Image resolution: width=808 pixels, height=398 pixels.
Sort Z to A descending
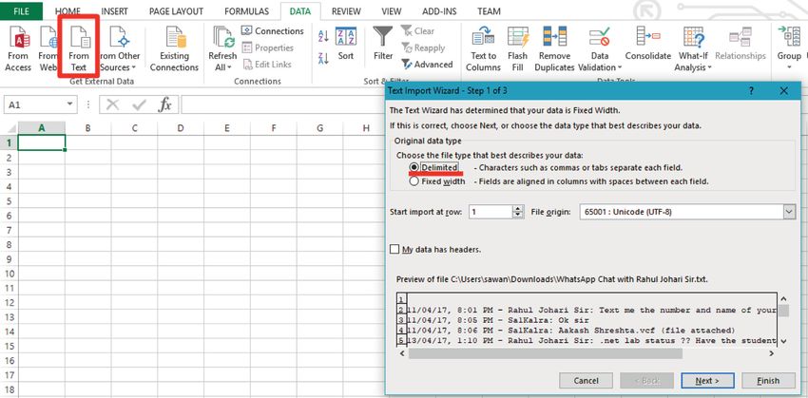click(323, 59)
